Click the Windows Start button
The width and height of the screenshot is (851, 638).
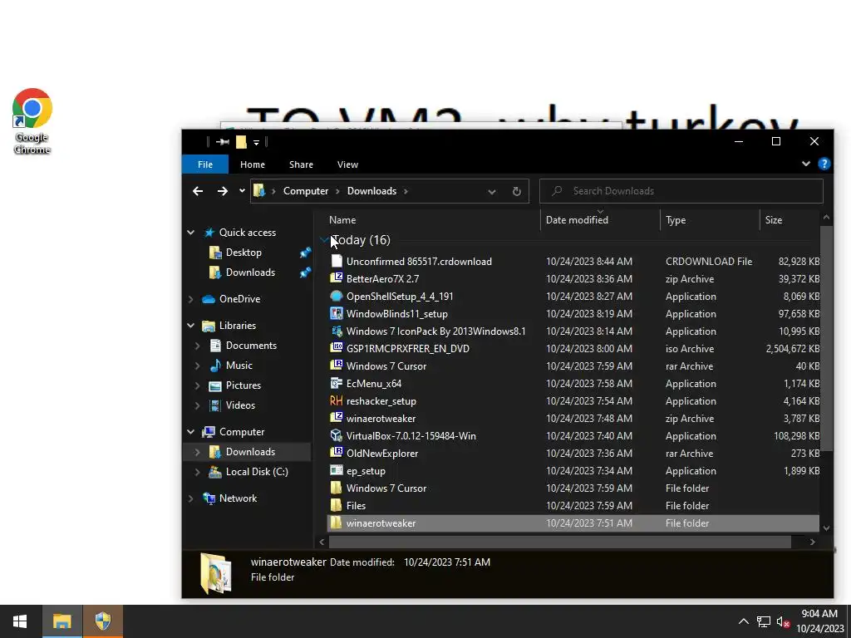pos(20,621)
